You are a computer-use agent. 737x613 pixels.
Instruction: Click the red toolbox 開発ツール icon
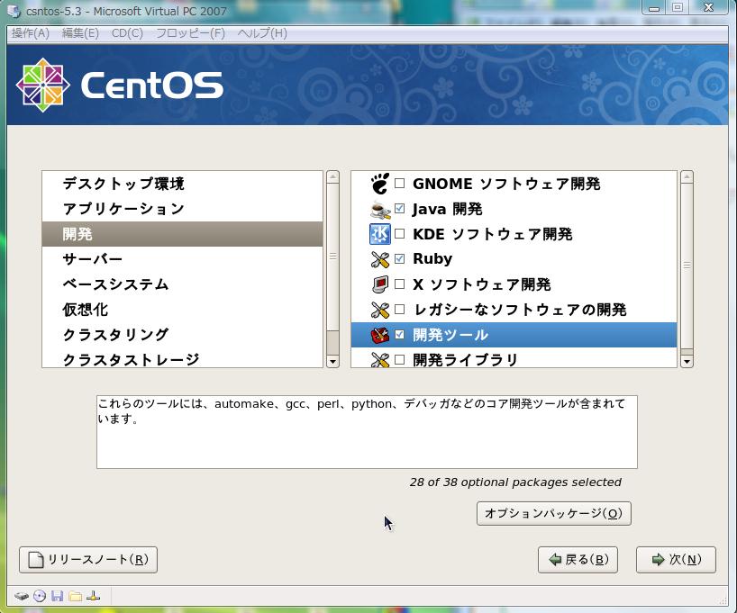tap(379, 335)
